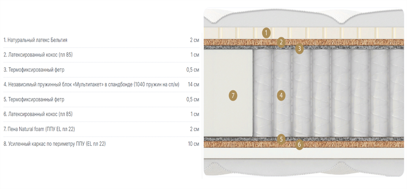Image resolution: width=407 pixels, height=189 pixels.
Task: Click marker 3 on the upper felt layer
Action: [x=299, y=48]
